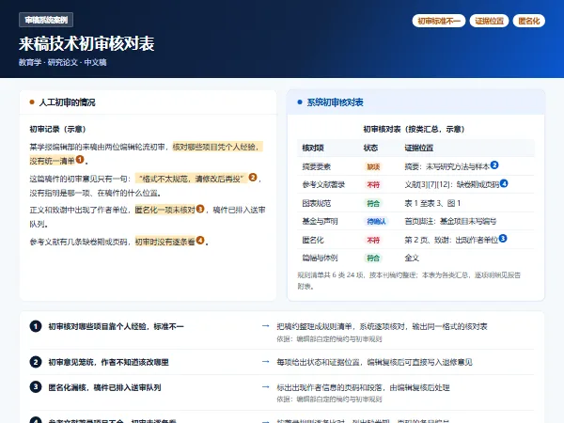
Task: Click the 篇幅与体例 table cell
Action: pos(320,258)
